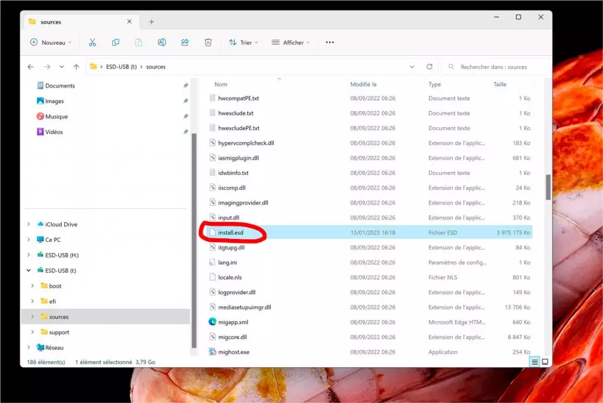Expand the Ce PC tree node
603x403 pixels.
[x=29, y=239]
